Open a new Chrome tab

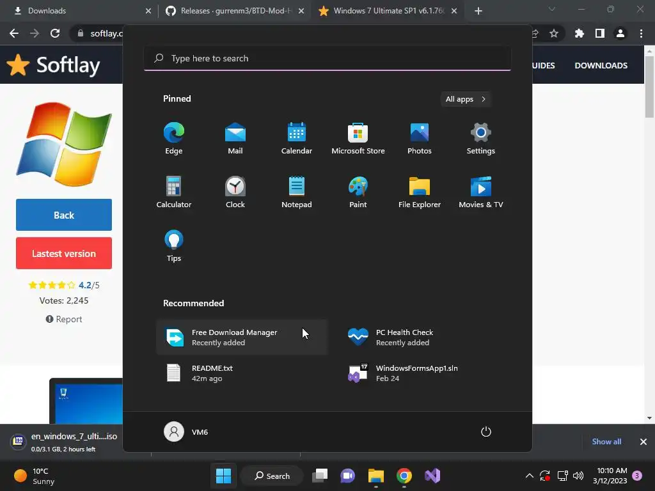pyautogui.click(x=478, y=11)
